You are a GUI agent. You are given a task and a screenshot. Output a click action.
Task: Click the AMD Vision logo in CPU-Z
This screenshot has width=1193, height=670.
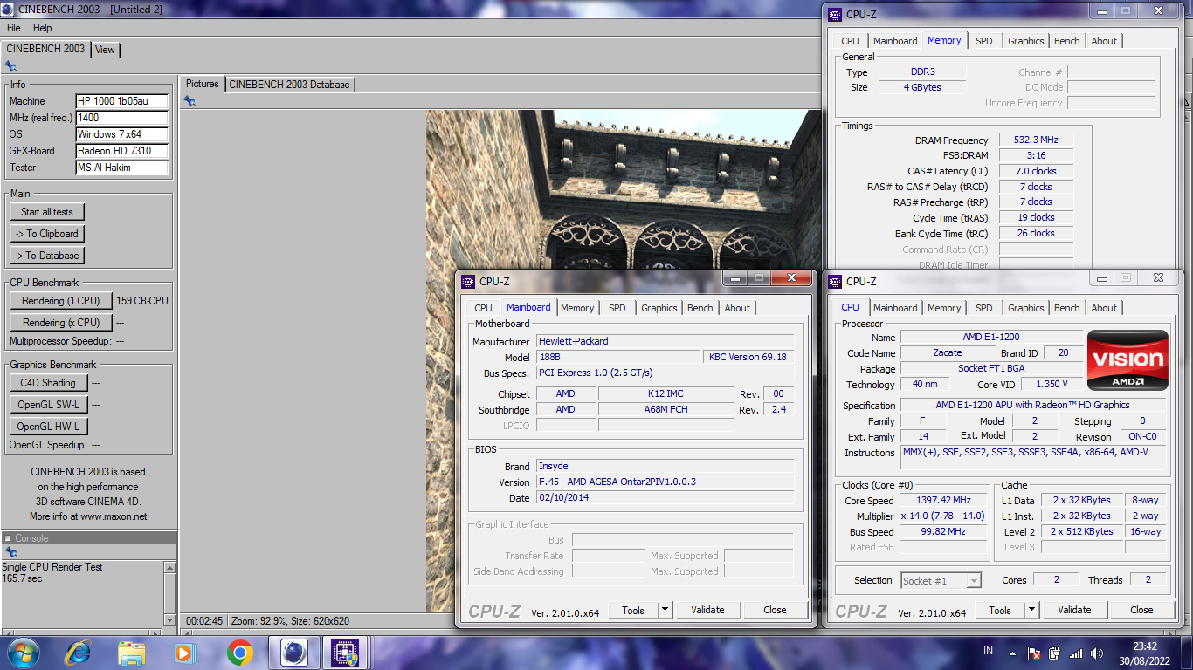[1127, 359]
